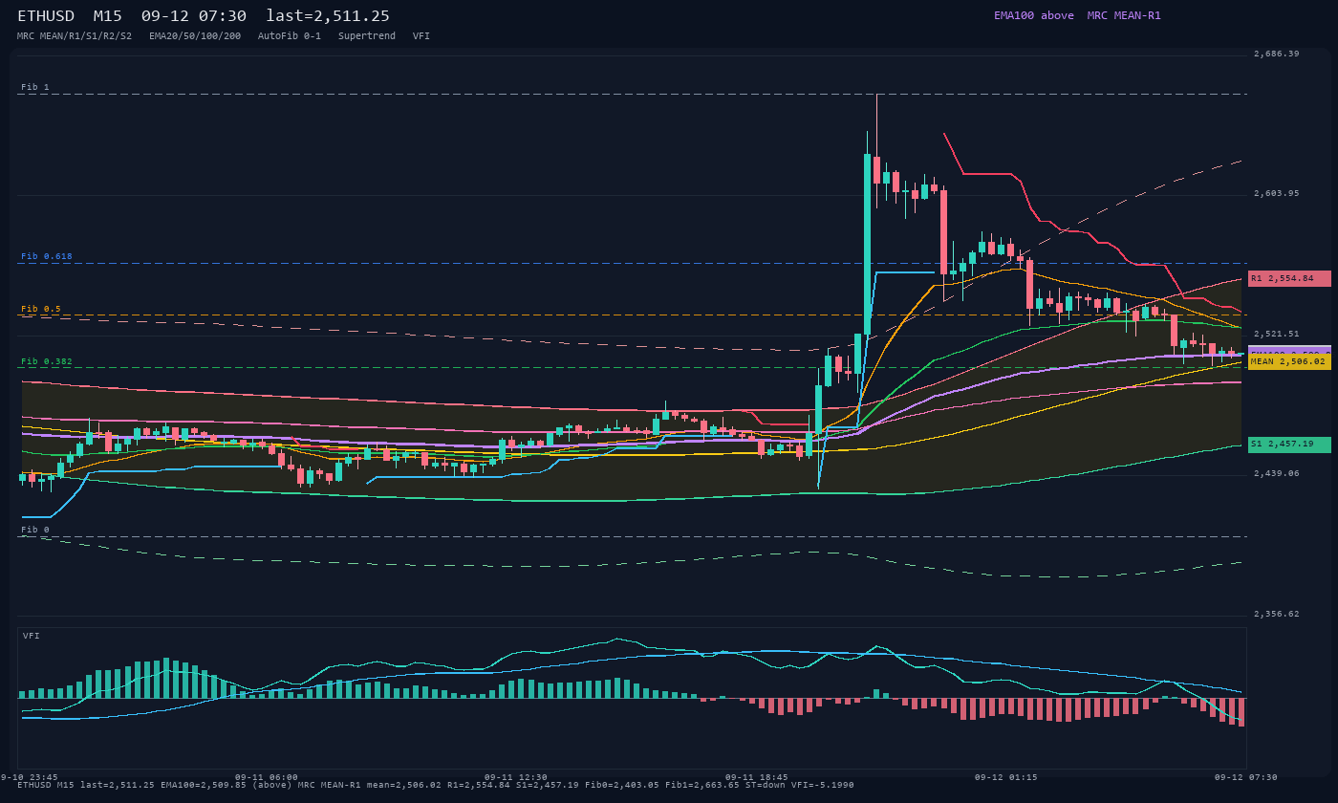Screen dimensions: 1338x803
Task: Select the AutoFib 0-1 indicator label
Action: pyautogui.click(x=290, y=35)
